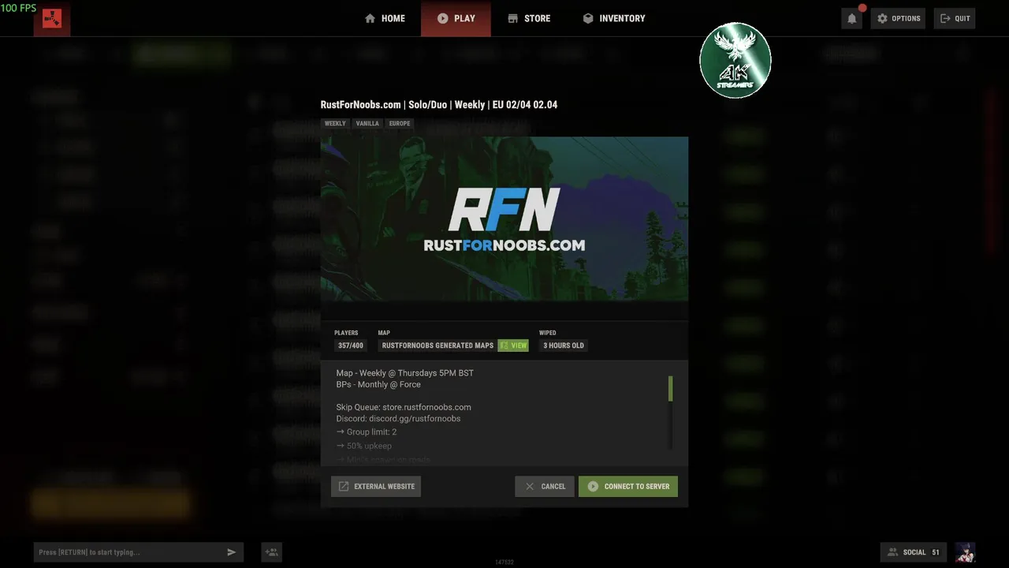Cancel the server dialog
The width and height of the screenshot is (1009, 568).
(x=545, y=487)
